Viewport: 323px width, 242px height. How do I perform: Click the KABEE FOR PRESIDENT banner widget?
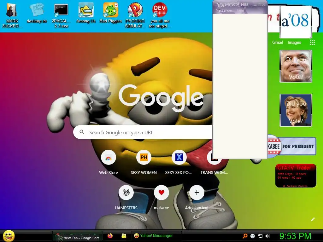point(292,146)
